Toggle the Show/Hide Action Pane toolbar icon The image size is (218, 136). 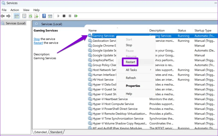pyautogui.click(x=50, y=16)
